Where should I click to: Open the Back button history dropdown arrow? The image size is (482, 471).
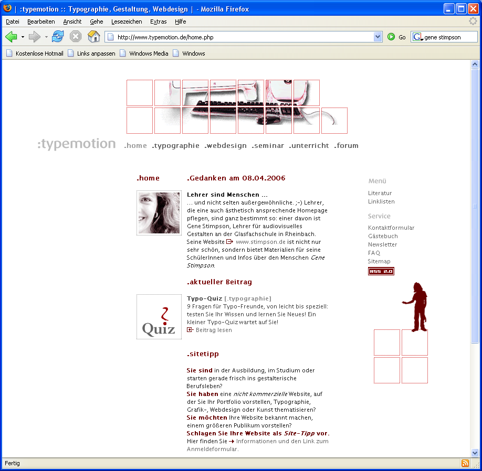23,37
